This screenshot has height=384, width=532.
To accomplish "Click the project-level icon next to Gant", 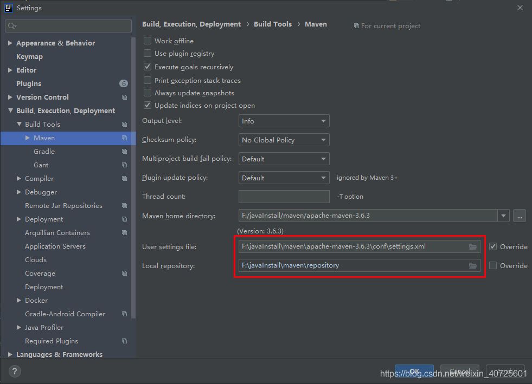I will 125,165.
